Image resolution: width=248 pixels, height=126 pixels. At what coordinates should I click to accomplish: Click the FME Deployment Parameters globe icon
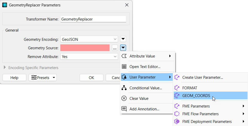pos(177,121)
